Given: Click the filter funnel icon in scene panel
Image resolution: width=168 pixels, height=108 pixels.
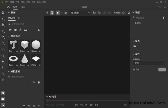Looking at the screenshot, I should pyautogui.click(x=163, y=18).
